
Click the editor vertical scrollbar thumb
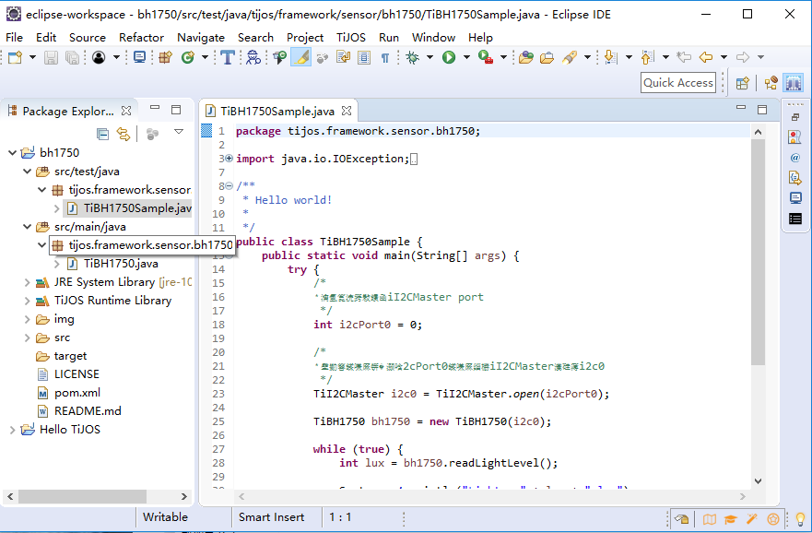[x=758, y=253]
